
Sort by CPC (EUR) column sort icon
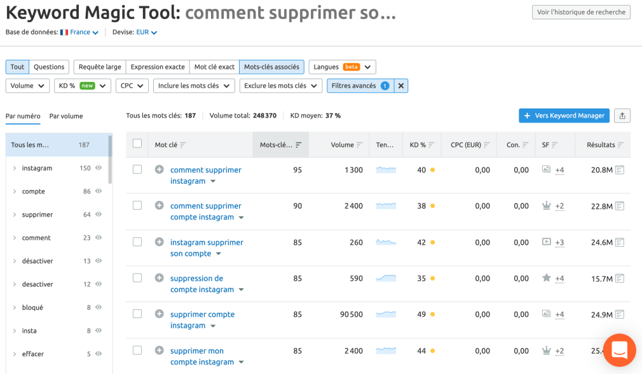coord(486,144)
